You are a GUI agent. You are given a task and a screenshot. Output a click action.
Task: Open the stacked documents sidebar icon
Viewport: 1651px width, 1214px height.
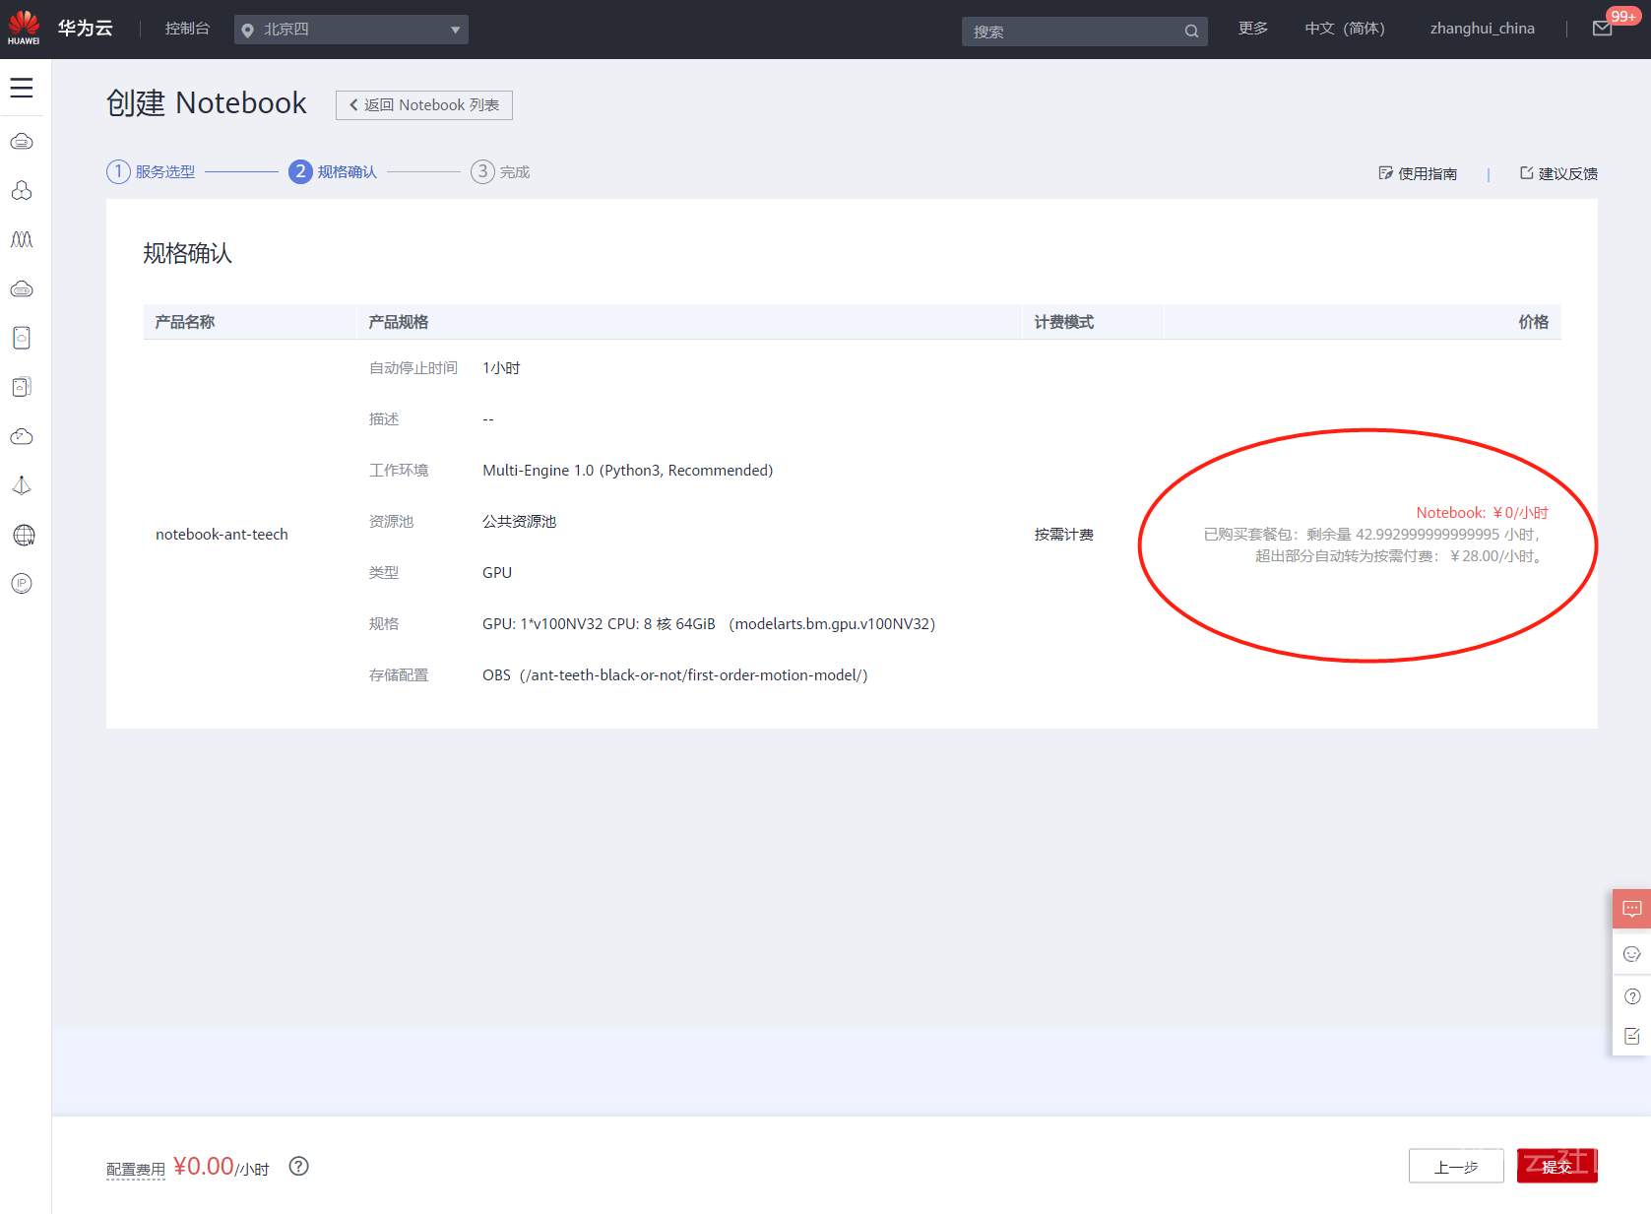click(x=22, y=387)
